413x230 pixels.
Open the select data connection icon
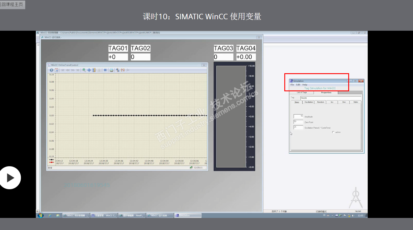pos(118,70)
